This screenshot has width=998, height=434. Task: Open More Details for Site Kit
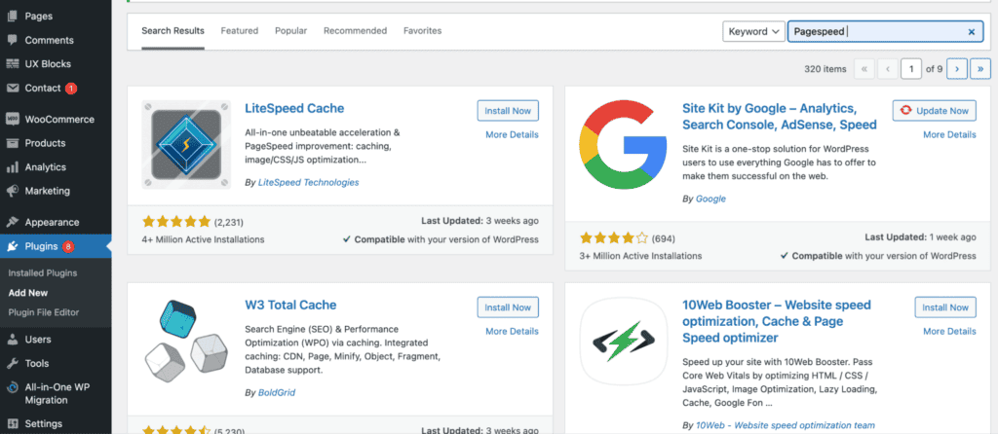point(949,134)
